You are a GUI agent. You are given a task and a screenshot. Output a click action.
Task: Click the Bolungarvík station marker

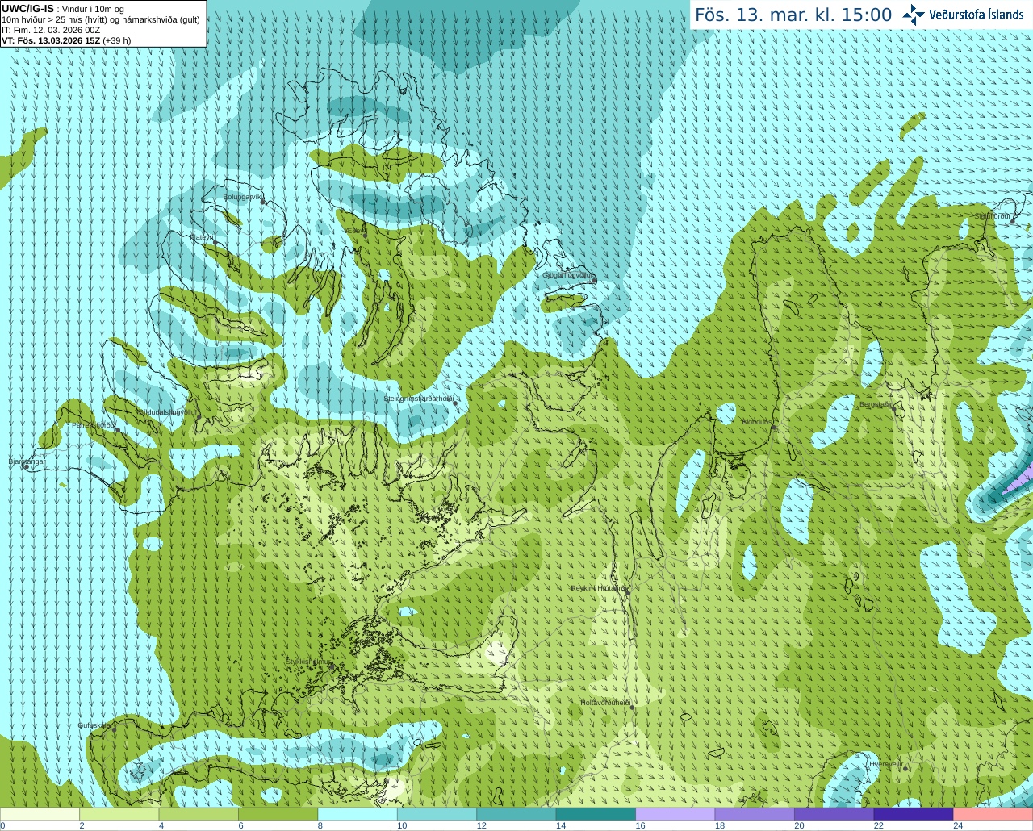point(264,203)
